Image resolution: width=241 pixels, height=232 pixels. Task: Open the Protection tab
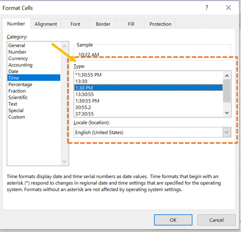click(x=160, y=24)
